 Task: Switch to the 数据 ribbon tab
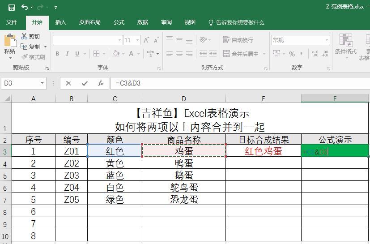tap(143, 22)
